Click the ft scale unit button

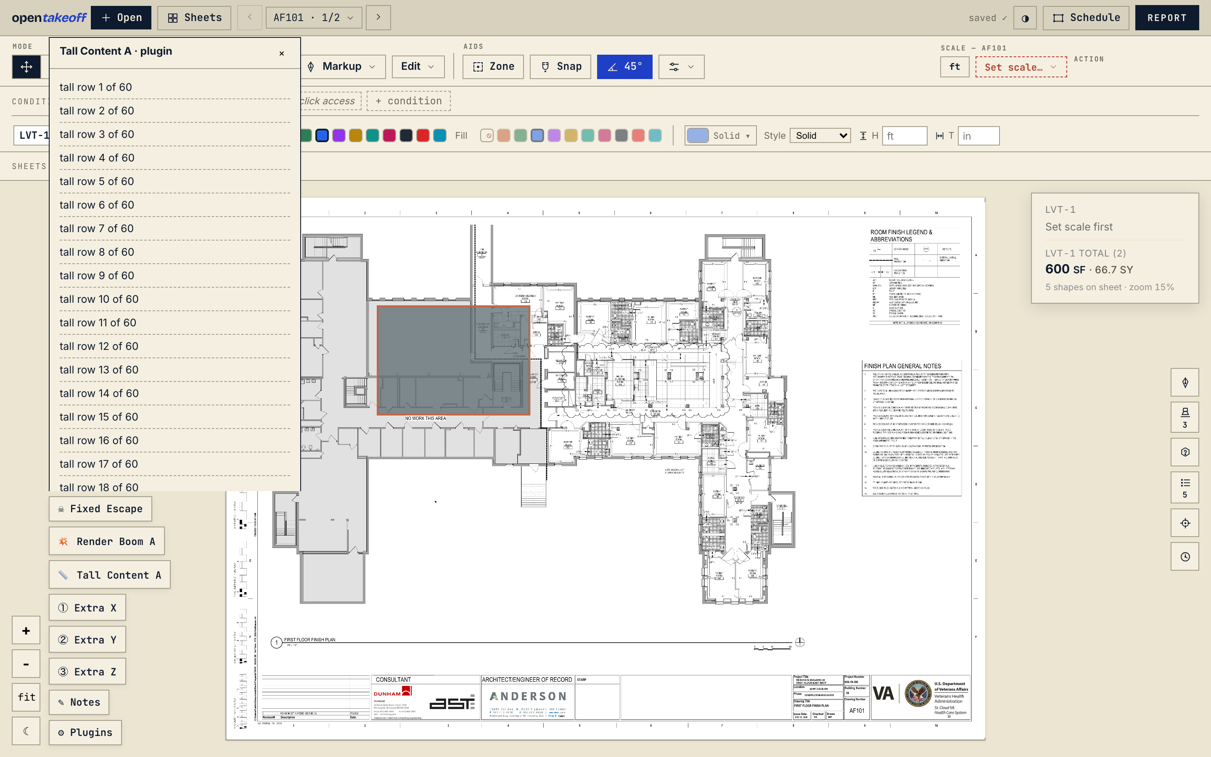pyautogui.click(x=954, y=66)
